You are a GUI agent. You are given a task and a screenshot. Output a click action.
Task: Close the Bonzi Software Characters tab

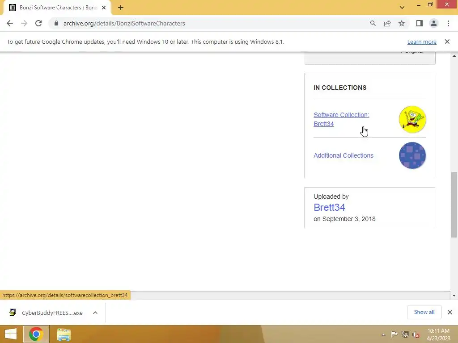click(104, 8)
